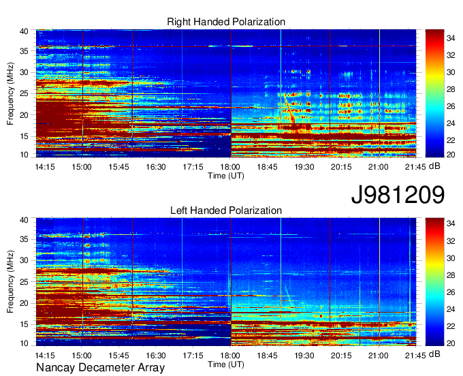Screen dimensions: 463x376
Task: Click 22 dB tick on Left Handed color bar
Action: coord(451,326)
